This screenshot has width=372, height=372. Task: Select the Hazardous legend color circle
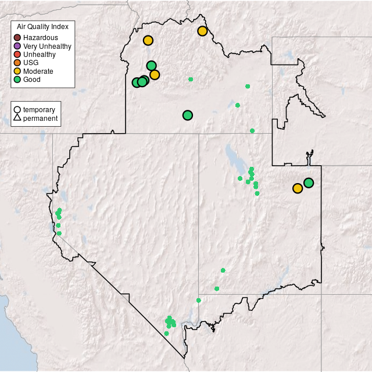tap(17, 38)
